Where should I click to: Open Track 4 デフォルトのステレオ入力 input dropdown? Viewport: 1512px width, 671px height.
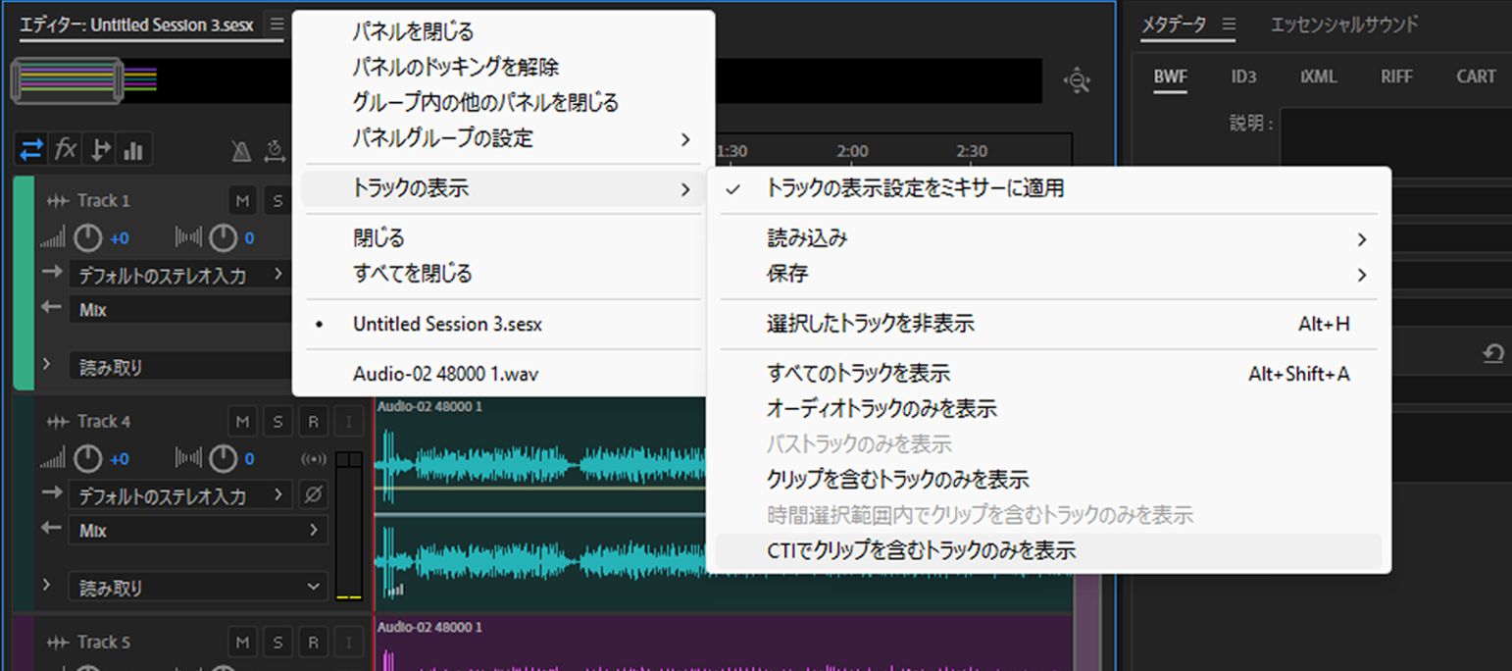point(180,495)
